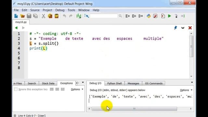Open the File menu
Screen dimensions: 208x117
click(x=16, y=10)
